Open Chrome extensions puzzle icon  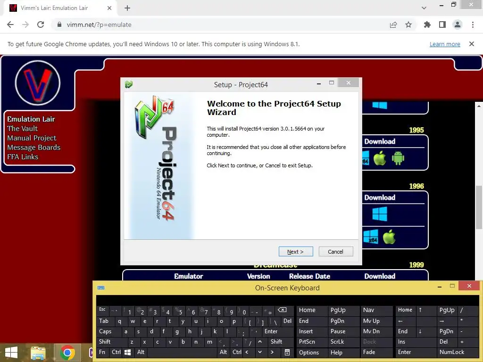point(427,25)
